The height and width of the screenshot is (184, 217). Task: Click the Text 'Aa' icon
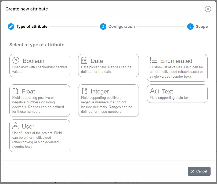(154, 91)
